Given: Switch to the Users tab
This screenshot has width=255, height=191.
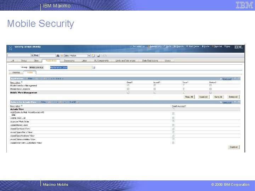Looking at the screenshot, I should (x=168, y=60).
